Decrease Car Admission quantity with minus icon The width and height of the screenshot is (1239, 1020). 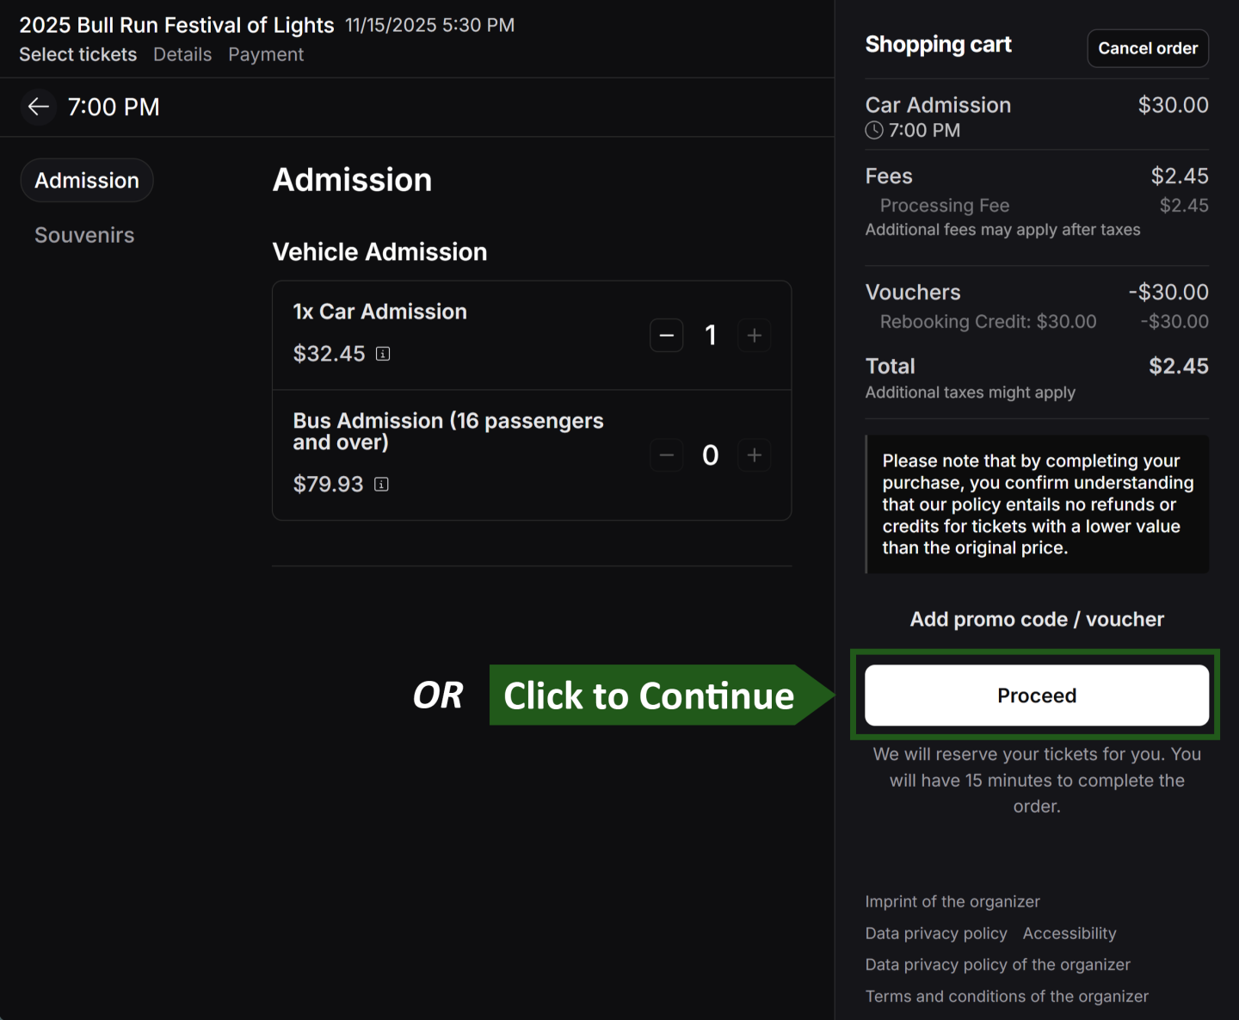point(667,335)
